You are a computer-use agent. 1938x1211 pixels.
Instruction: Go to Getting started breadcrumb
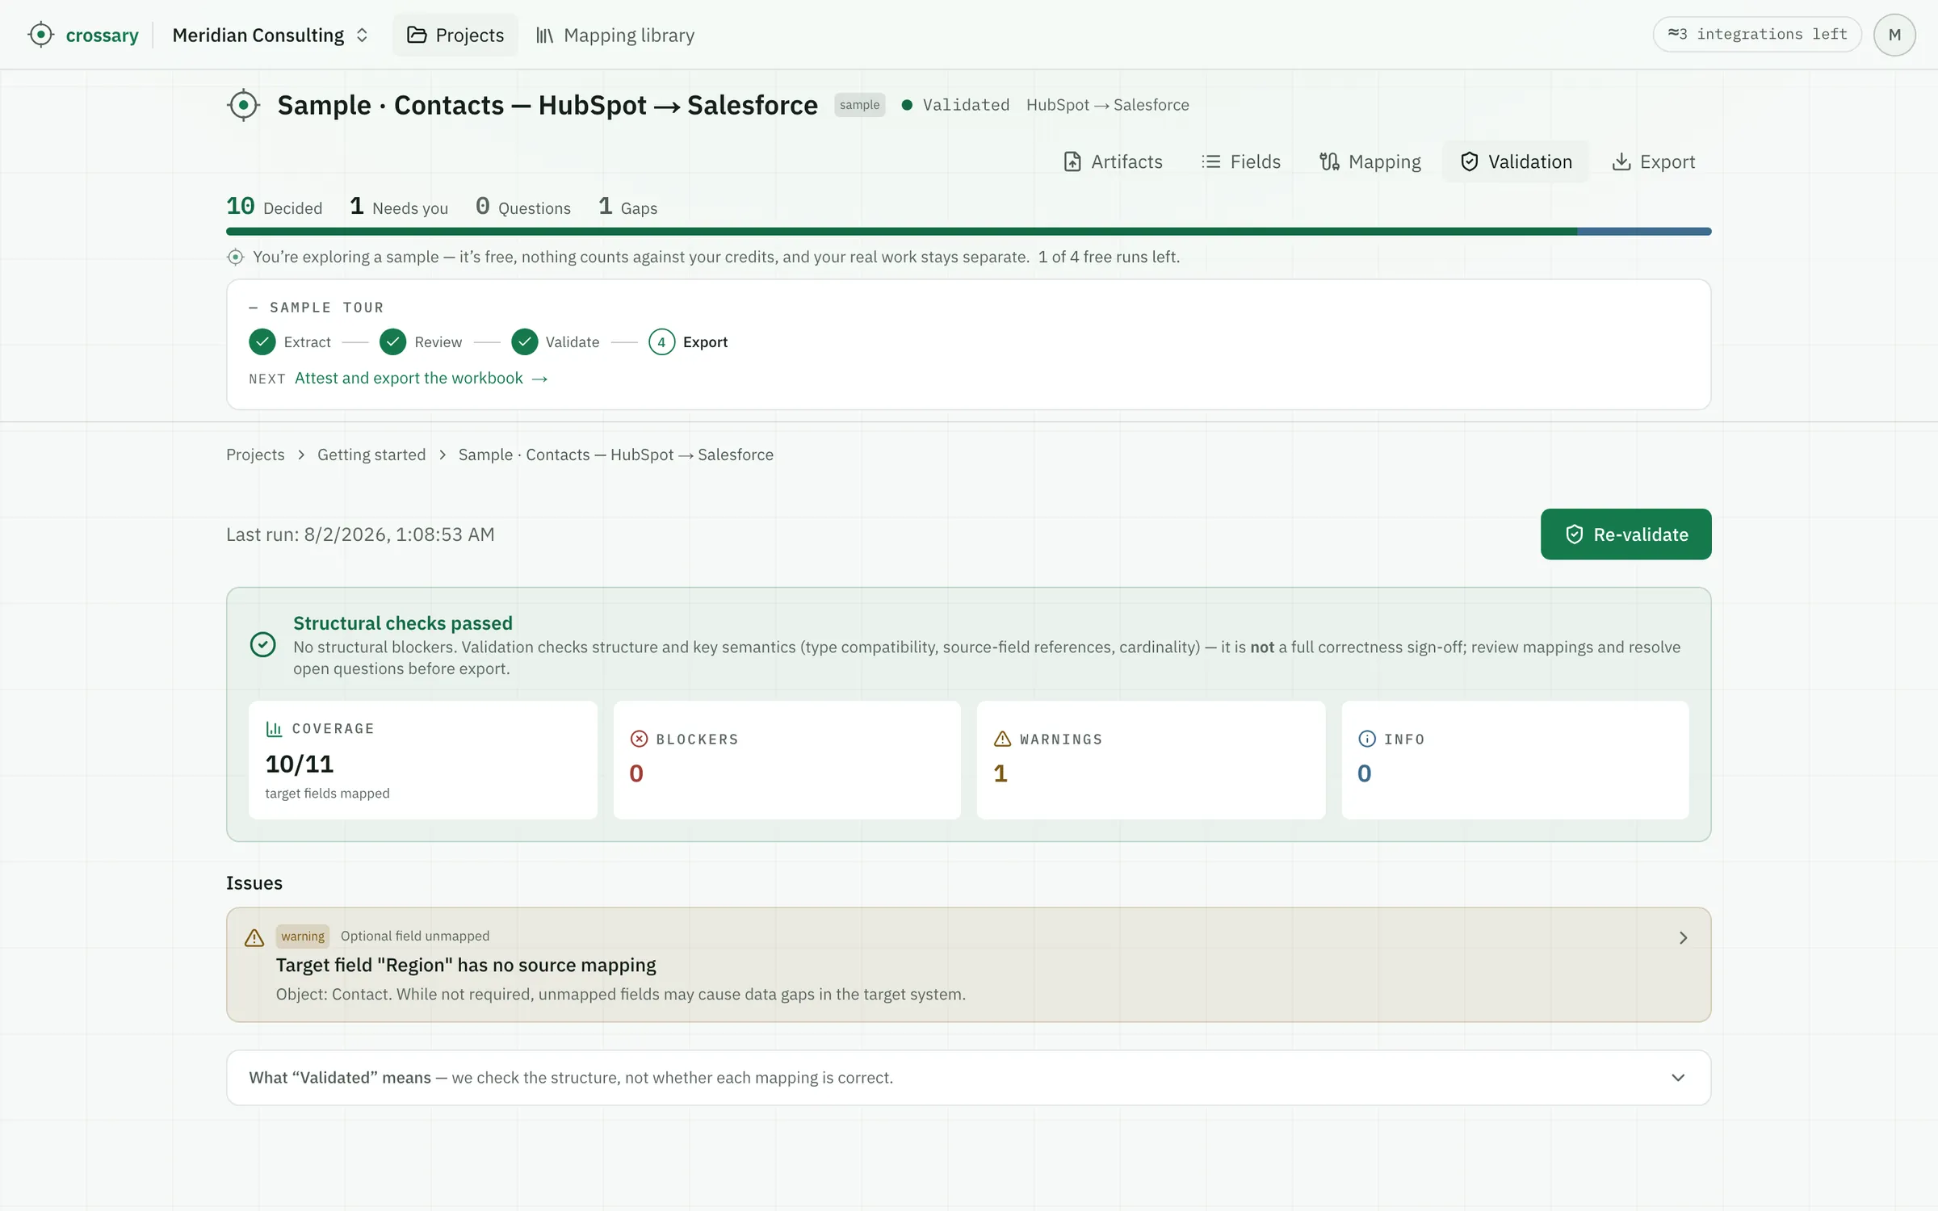coord(371,455)
